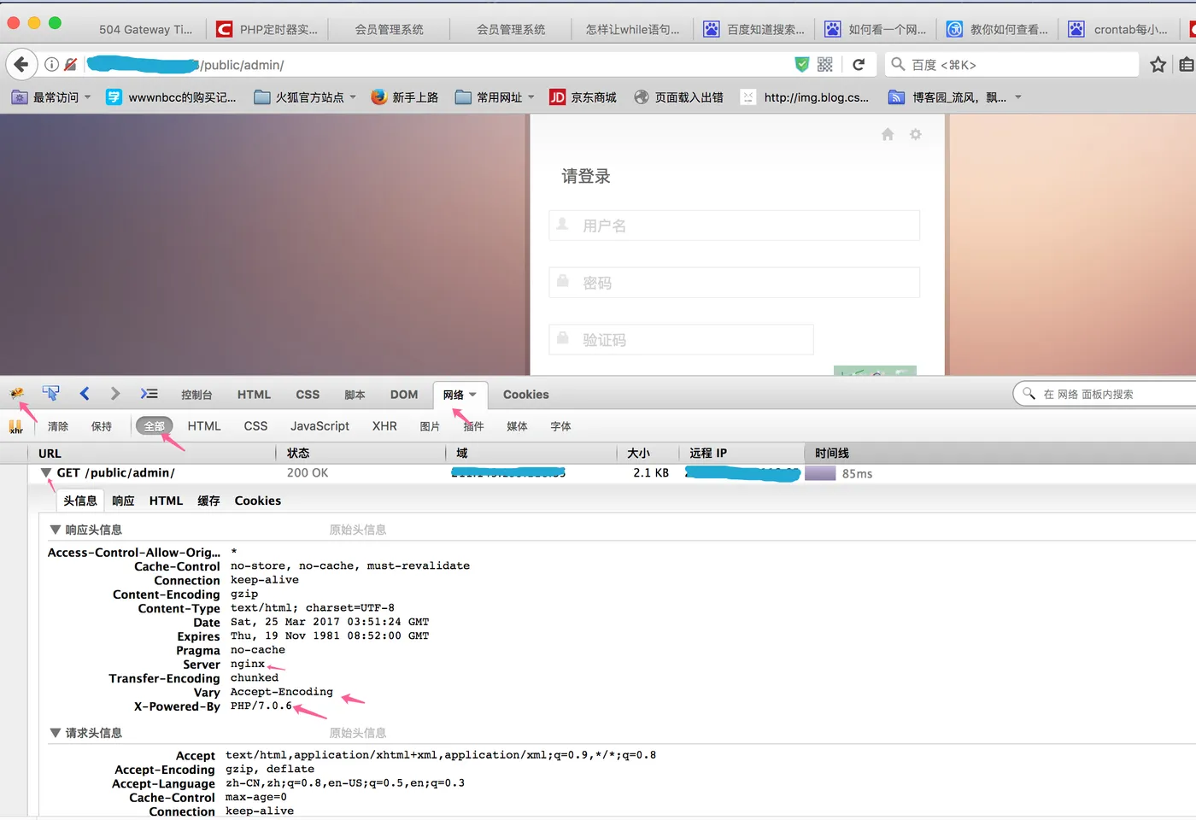The height and width of the screenshot is (820, 1196).
Task: Open the Firebug bug icon menu
Action: pyautogui.click(x=16, y=393)
